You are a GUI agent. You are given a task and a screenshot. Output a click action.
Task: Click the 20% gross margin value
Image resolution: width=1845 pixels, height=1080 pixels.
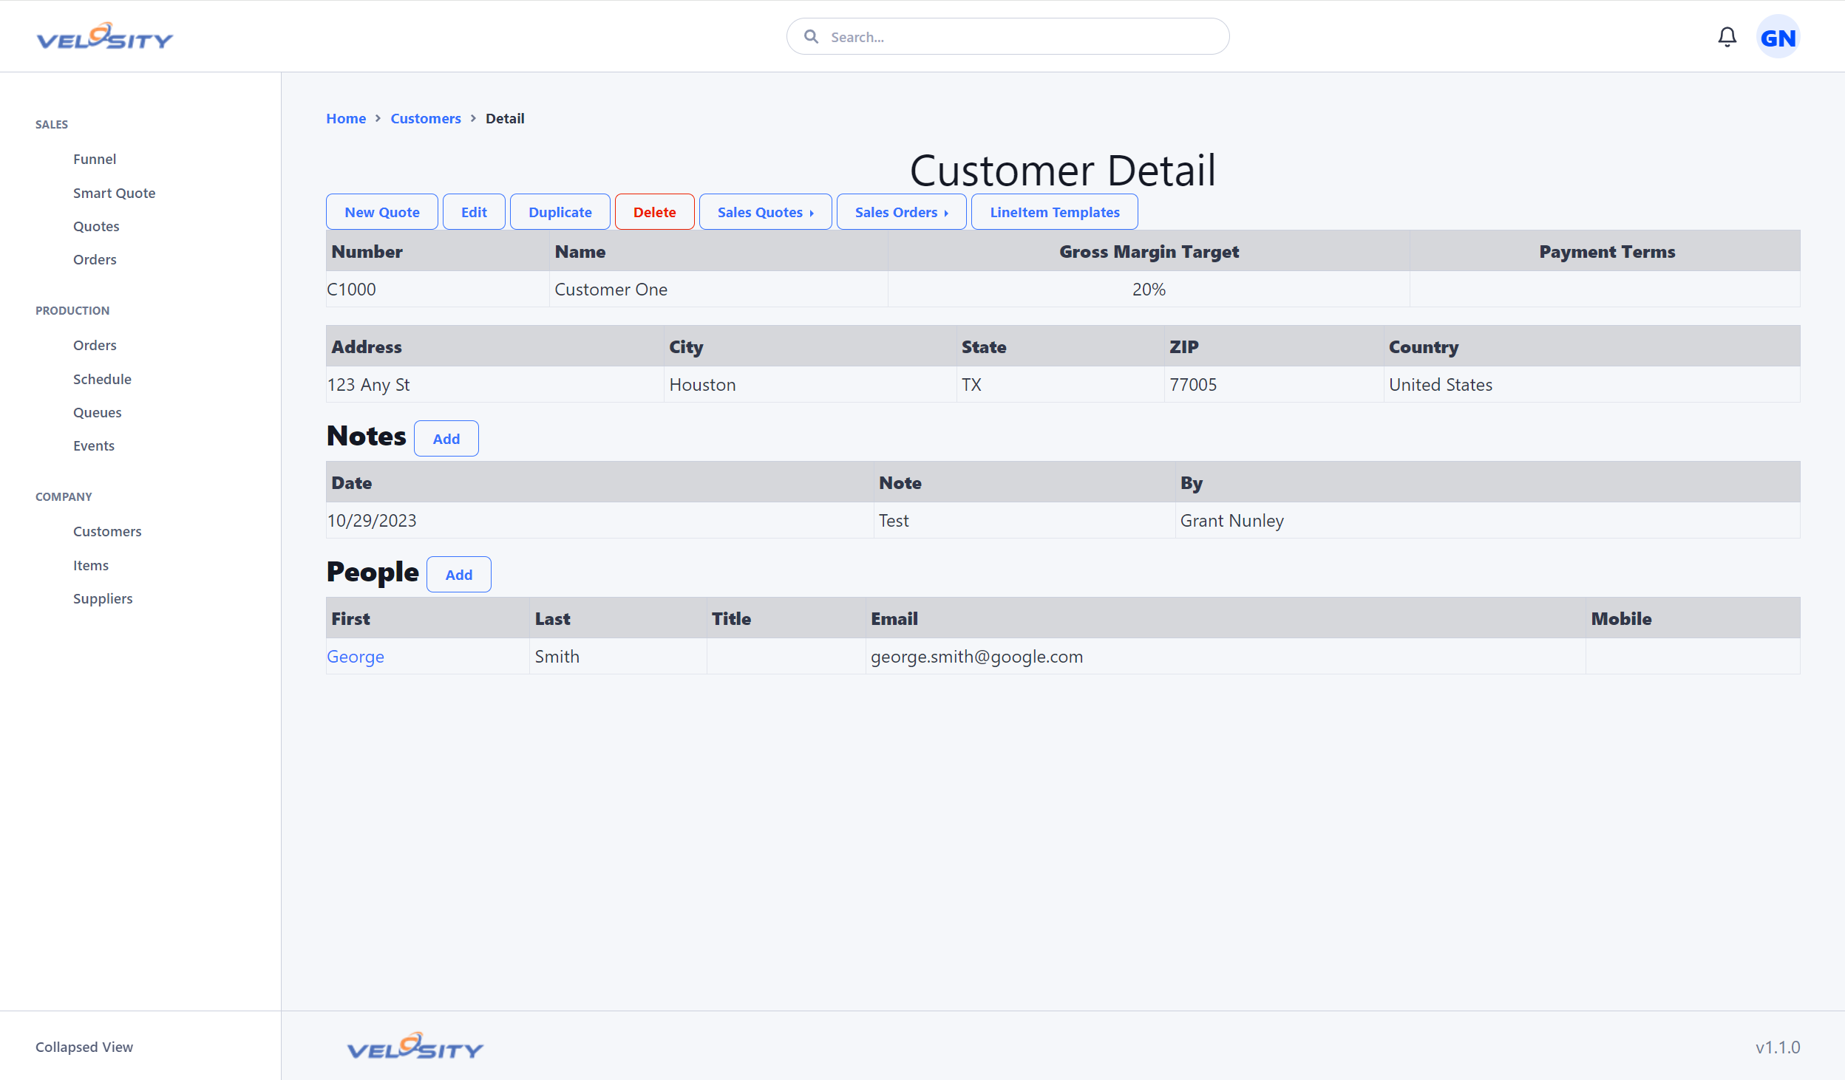(1149, 290)
